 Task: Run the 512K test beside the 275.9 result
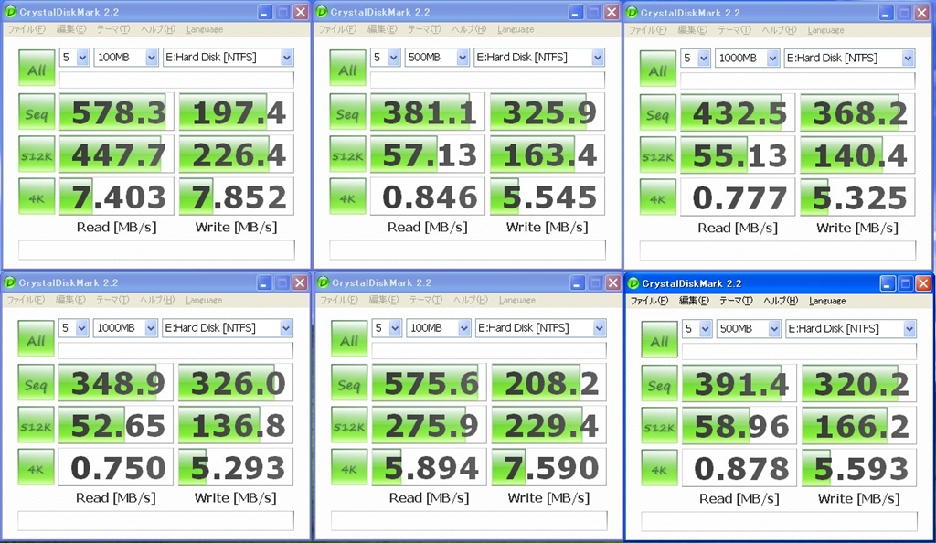click(x=349, y=425)
